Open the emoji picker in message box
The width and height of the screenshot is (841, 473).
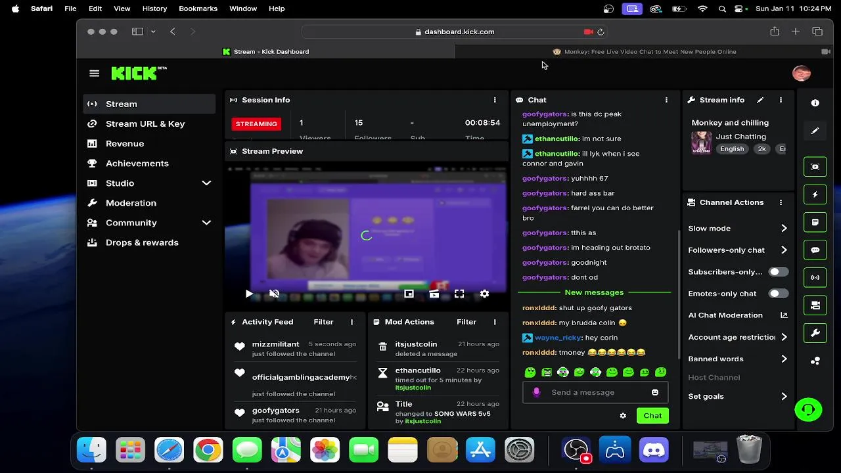(655, 392)
